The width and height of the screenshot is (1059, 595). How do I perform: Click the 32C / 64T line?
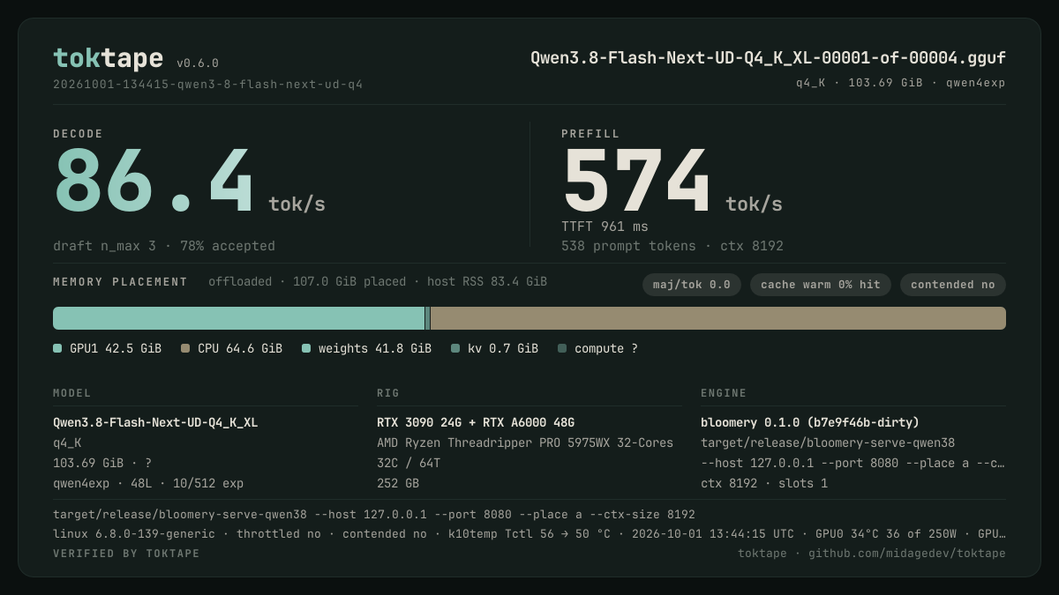[x=409, y=463]
